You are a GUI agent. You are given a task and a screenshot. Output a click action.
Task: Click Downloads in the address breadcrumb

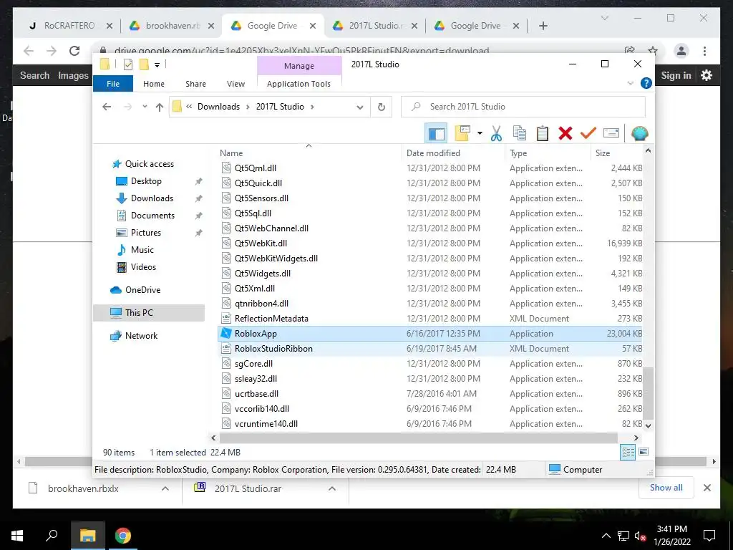click(218, 107)
